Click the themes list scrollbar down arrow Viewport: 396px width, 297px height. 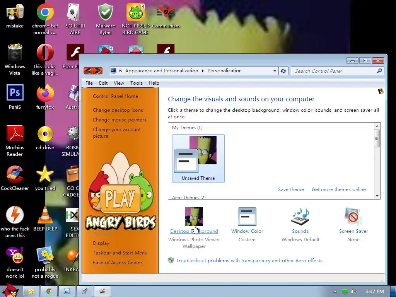(x=377, y=196)
